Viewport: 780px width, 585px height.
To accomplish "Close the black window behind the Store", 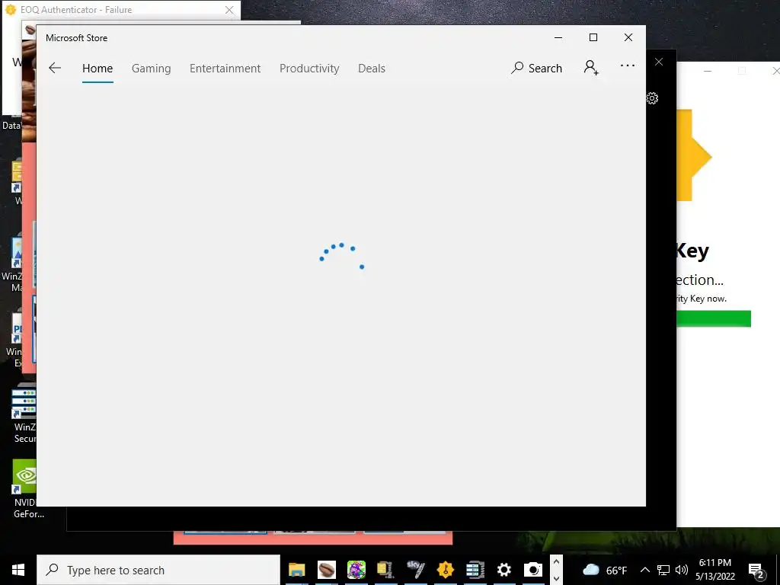I will (659, 62).
